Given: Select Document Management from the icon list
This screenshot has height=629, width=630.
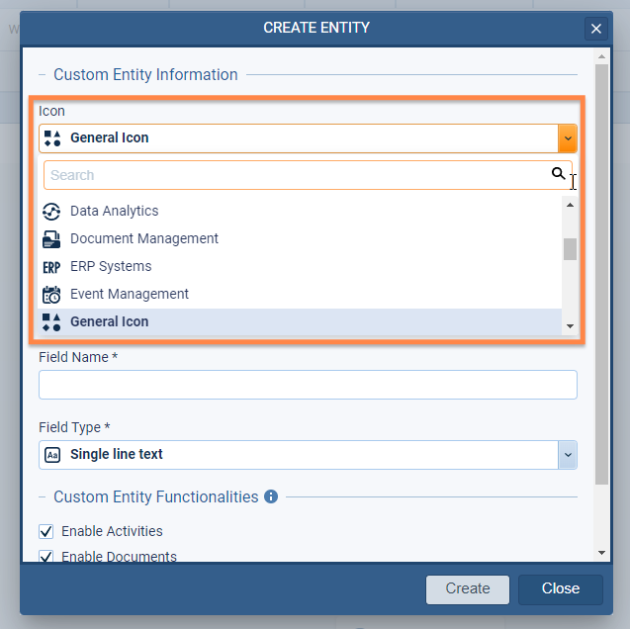Looking at the screenshot, I should click(x=144, y=238).
